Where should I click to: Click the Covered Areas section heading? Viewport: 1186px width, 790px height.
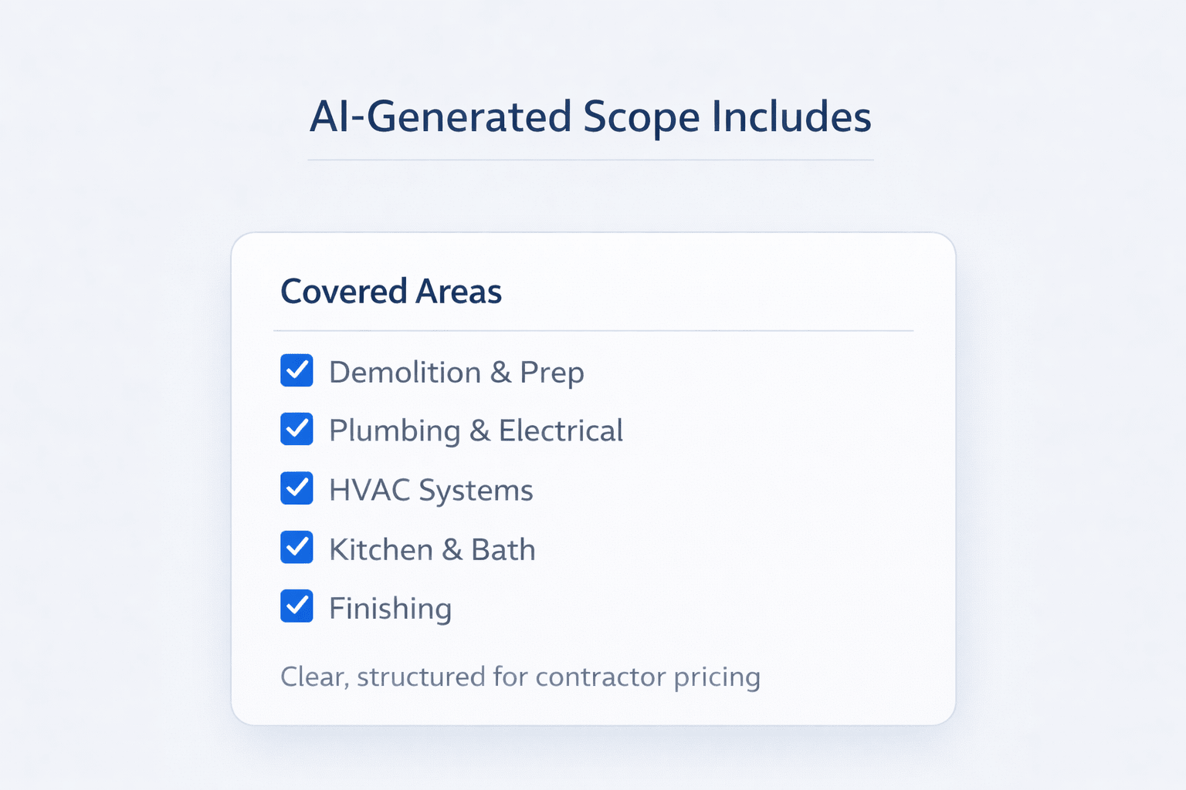(x=391, y=292)
